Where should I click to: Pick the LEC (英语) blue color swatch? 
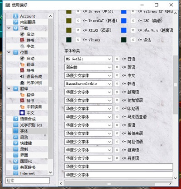pyautogui.click(x=124, y=21)
